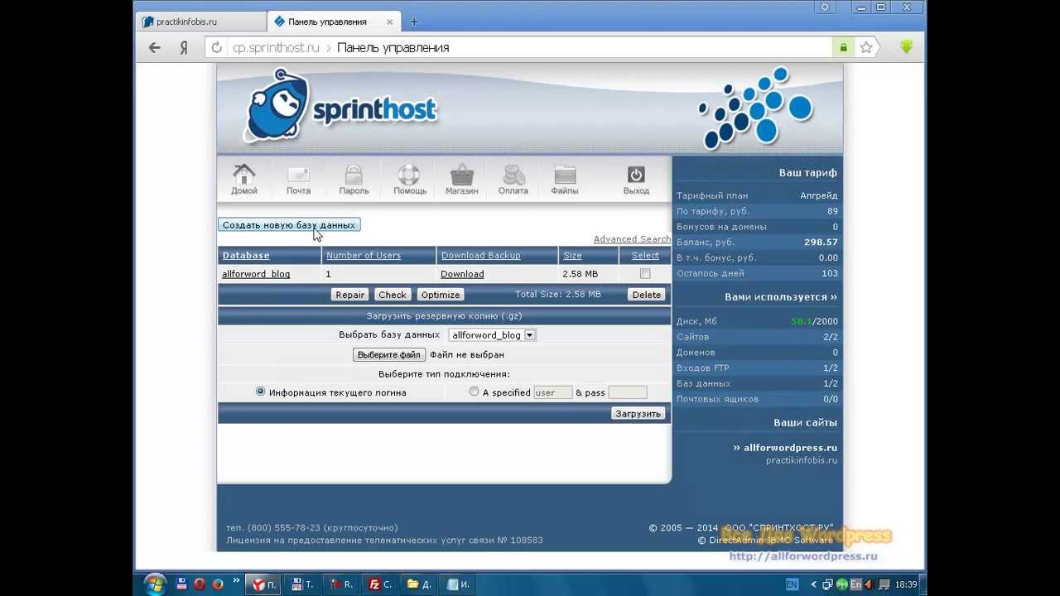Screen dimensions: 1060x596
Task: Sort by Number of Users header
Action: (x=364, y=256)
